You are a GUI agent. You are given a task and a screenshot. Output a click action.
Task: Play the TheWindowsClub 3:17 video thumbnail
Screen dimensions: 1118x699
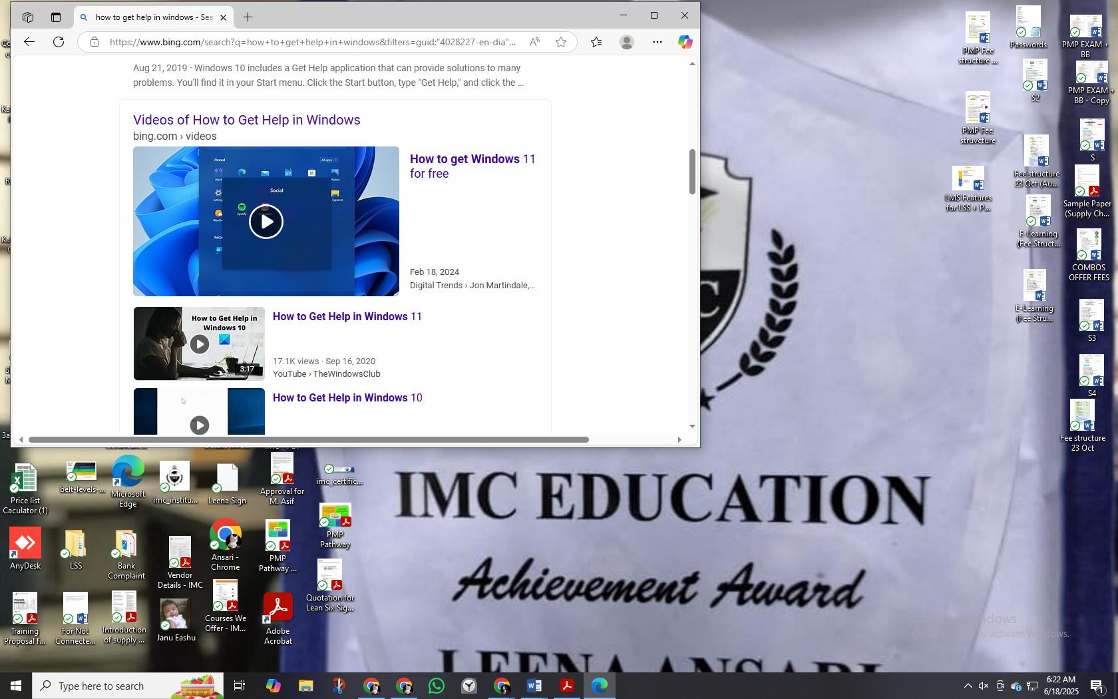coord(199,344)
